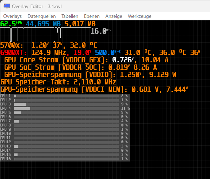Image resolution: width=210 pixels, height=179 pixels.
Task: Select the 32.0 °C CPU temperature
Action: tap(84, 45)
